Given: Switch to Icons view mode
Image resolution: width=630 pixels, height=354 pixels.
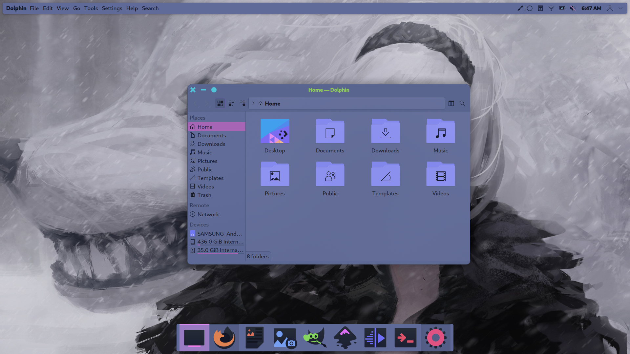Looking at the screenshot, I should click(x=220, y=103).
